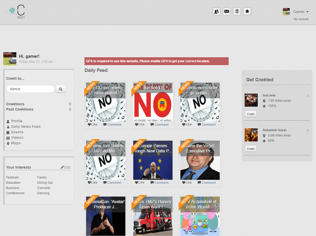Like the 'Jane the Virgin' news post
The width and height of the screenshot is (316, 236).
coord(187,182)
